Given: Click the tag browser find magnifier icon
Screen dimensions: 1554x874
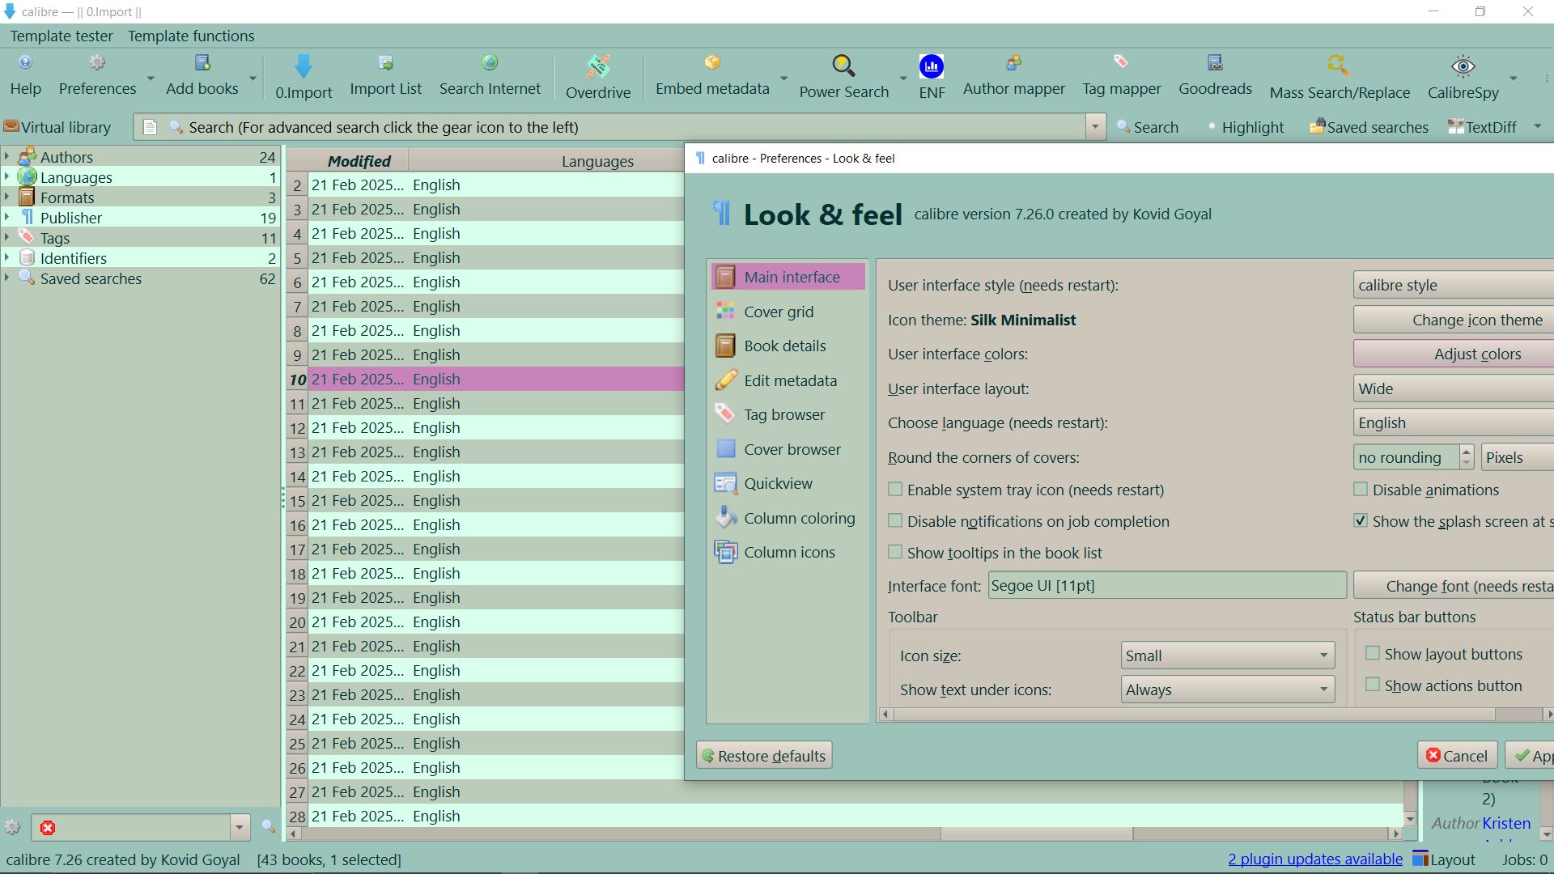Looking at the screenshot, I should (268, 826).
